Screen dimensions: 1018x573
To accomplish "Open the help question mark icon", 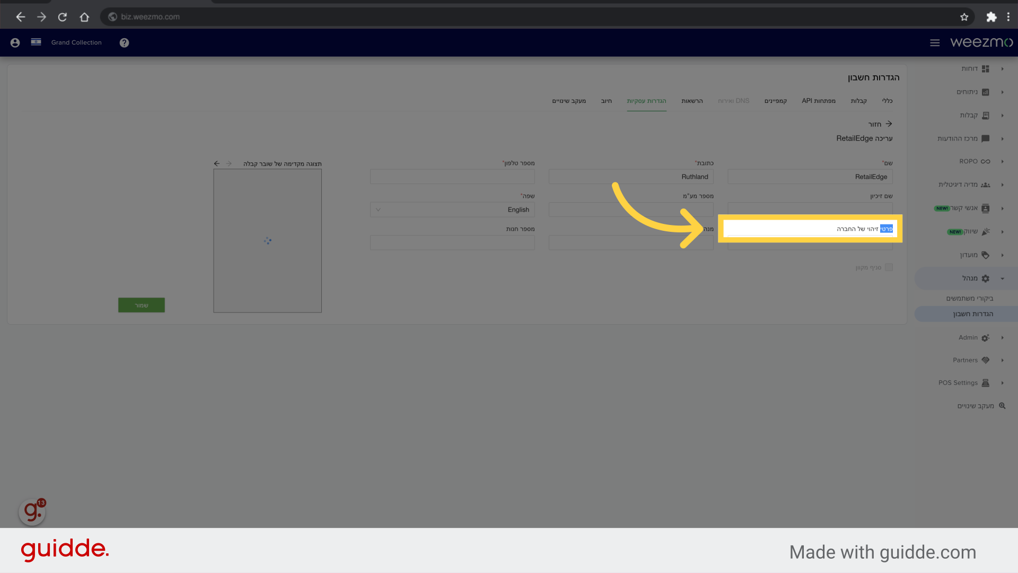I will [x=124, y=42].
